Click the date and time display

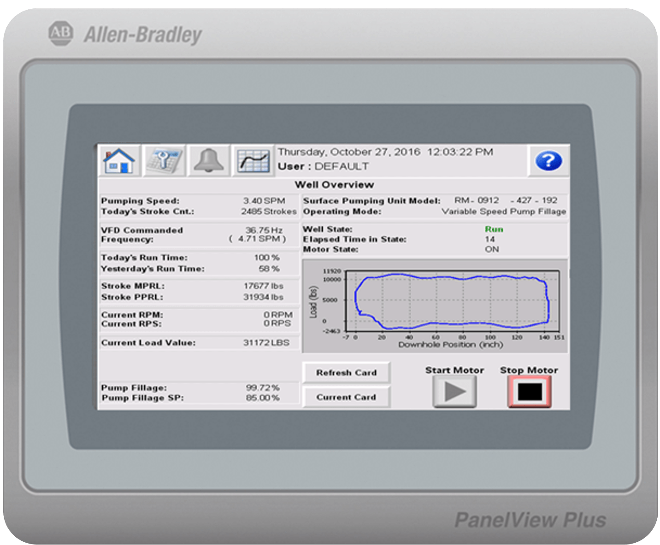point(385,152)
